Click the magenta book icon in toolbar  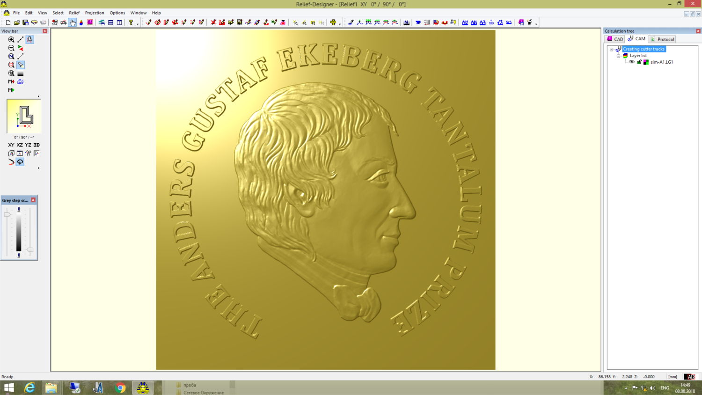[521, 22]
